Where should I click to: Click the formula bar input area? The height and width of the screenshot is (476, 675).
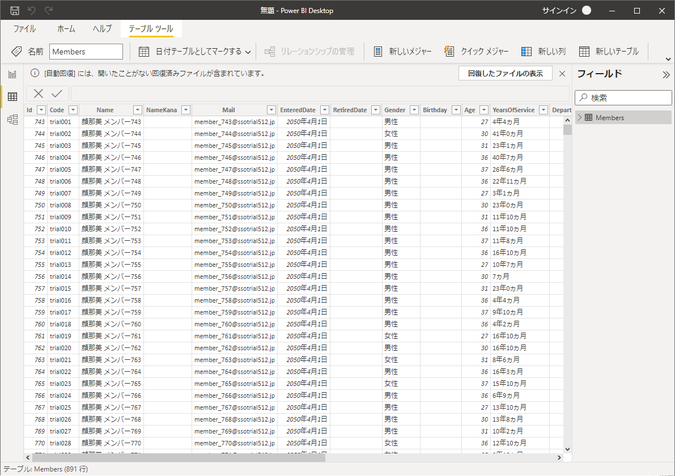(x=320, y=93)
